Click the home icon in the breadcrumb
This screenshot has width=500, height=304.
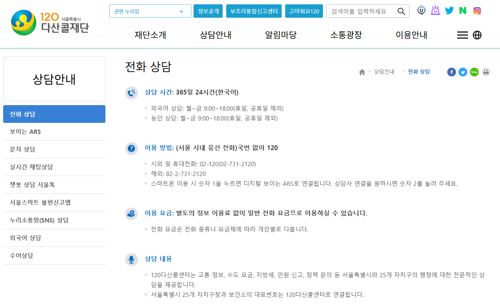[x=362, y=72]
